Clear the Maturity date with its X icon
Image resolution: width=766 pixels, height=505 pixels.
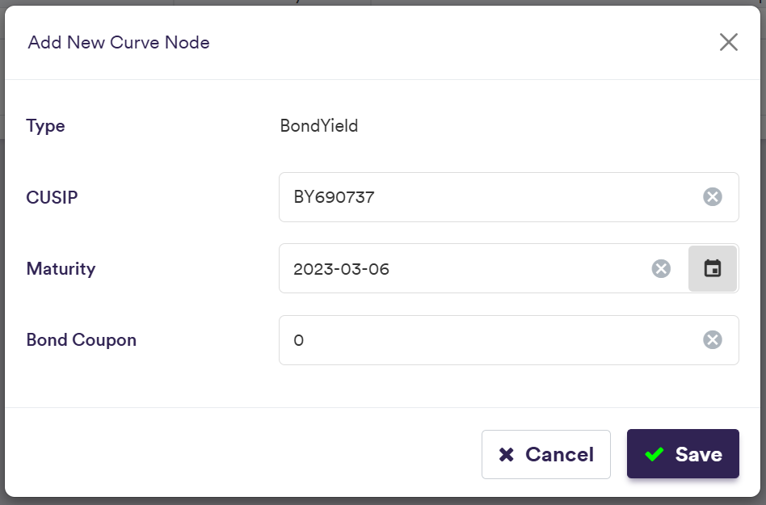pyautogui.click(x=661, y=268)
